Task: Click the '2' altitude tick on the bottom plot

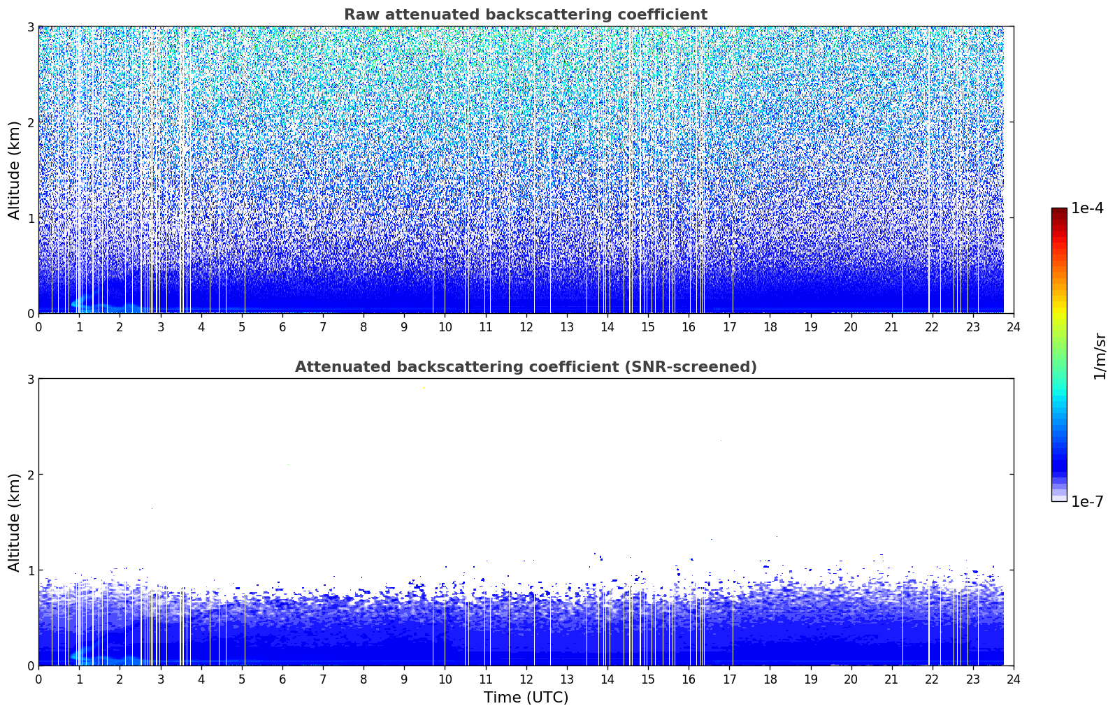Action: pos(30,475)
